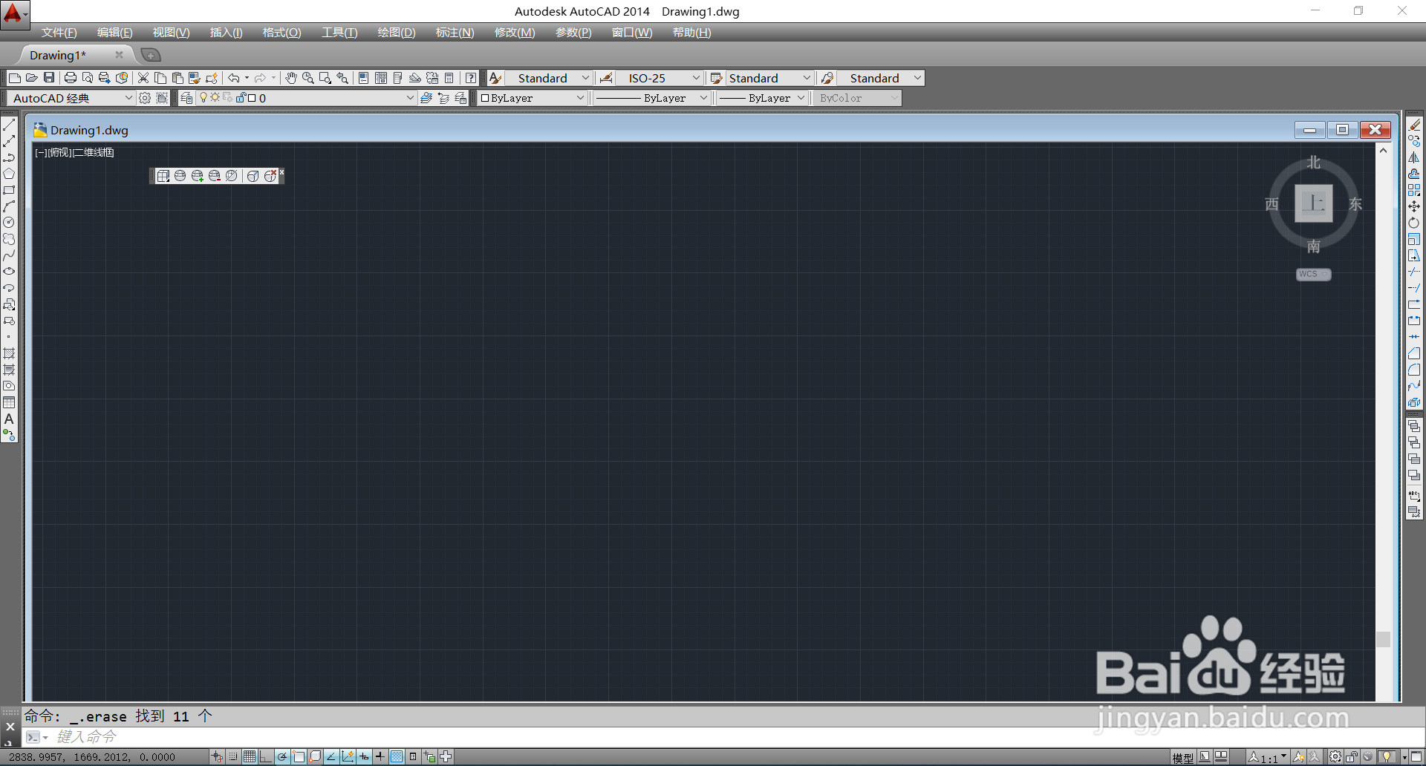Click the ByColor plot style box

pos(858,98)
